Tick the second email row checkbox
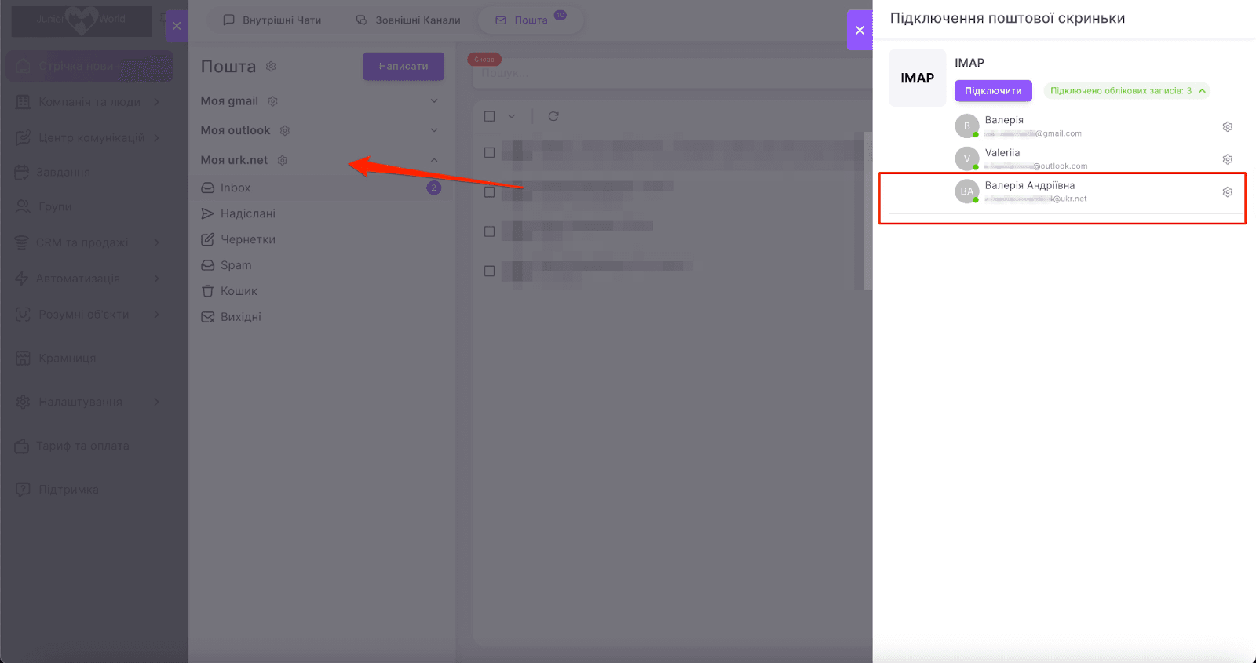This screenshot has width=1256, height=663. [490, 191]
